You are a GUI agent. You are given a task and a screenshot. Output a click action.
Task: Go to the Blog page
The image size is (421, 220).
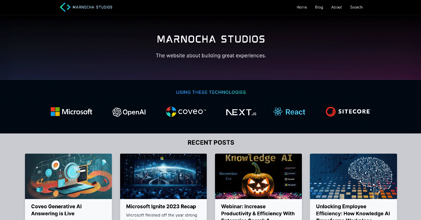[319, 7]
